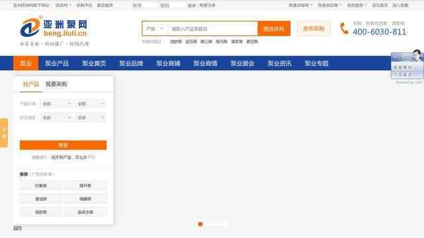Expand the first 所在地区 全部 dropdown
The width and height of the screenshot is (424, 238).
click(x=56, y=118)
